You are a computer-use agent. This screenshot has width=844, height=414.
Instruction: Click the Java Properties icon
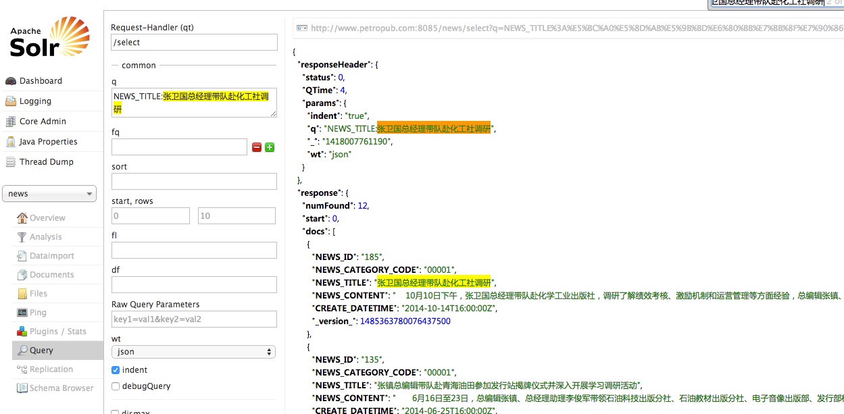(x=11, y=142)
